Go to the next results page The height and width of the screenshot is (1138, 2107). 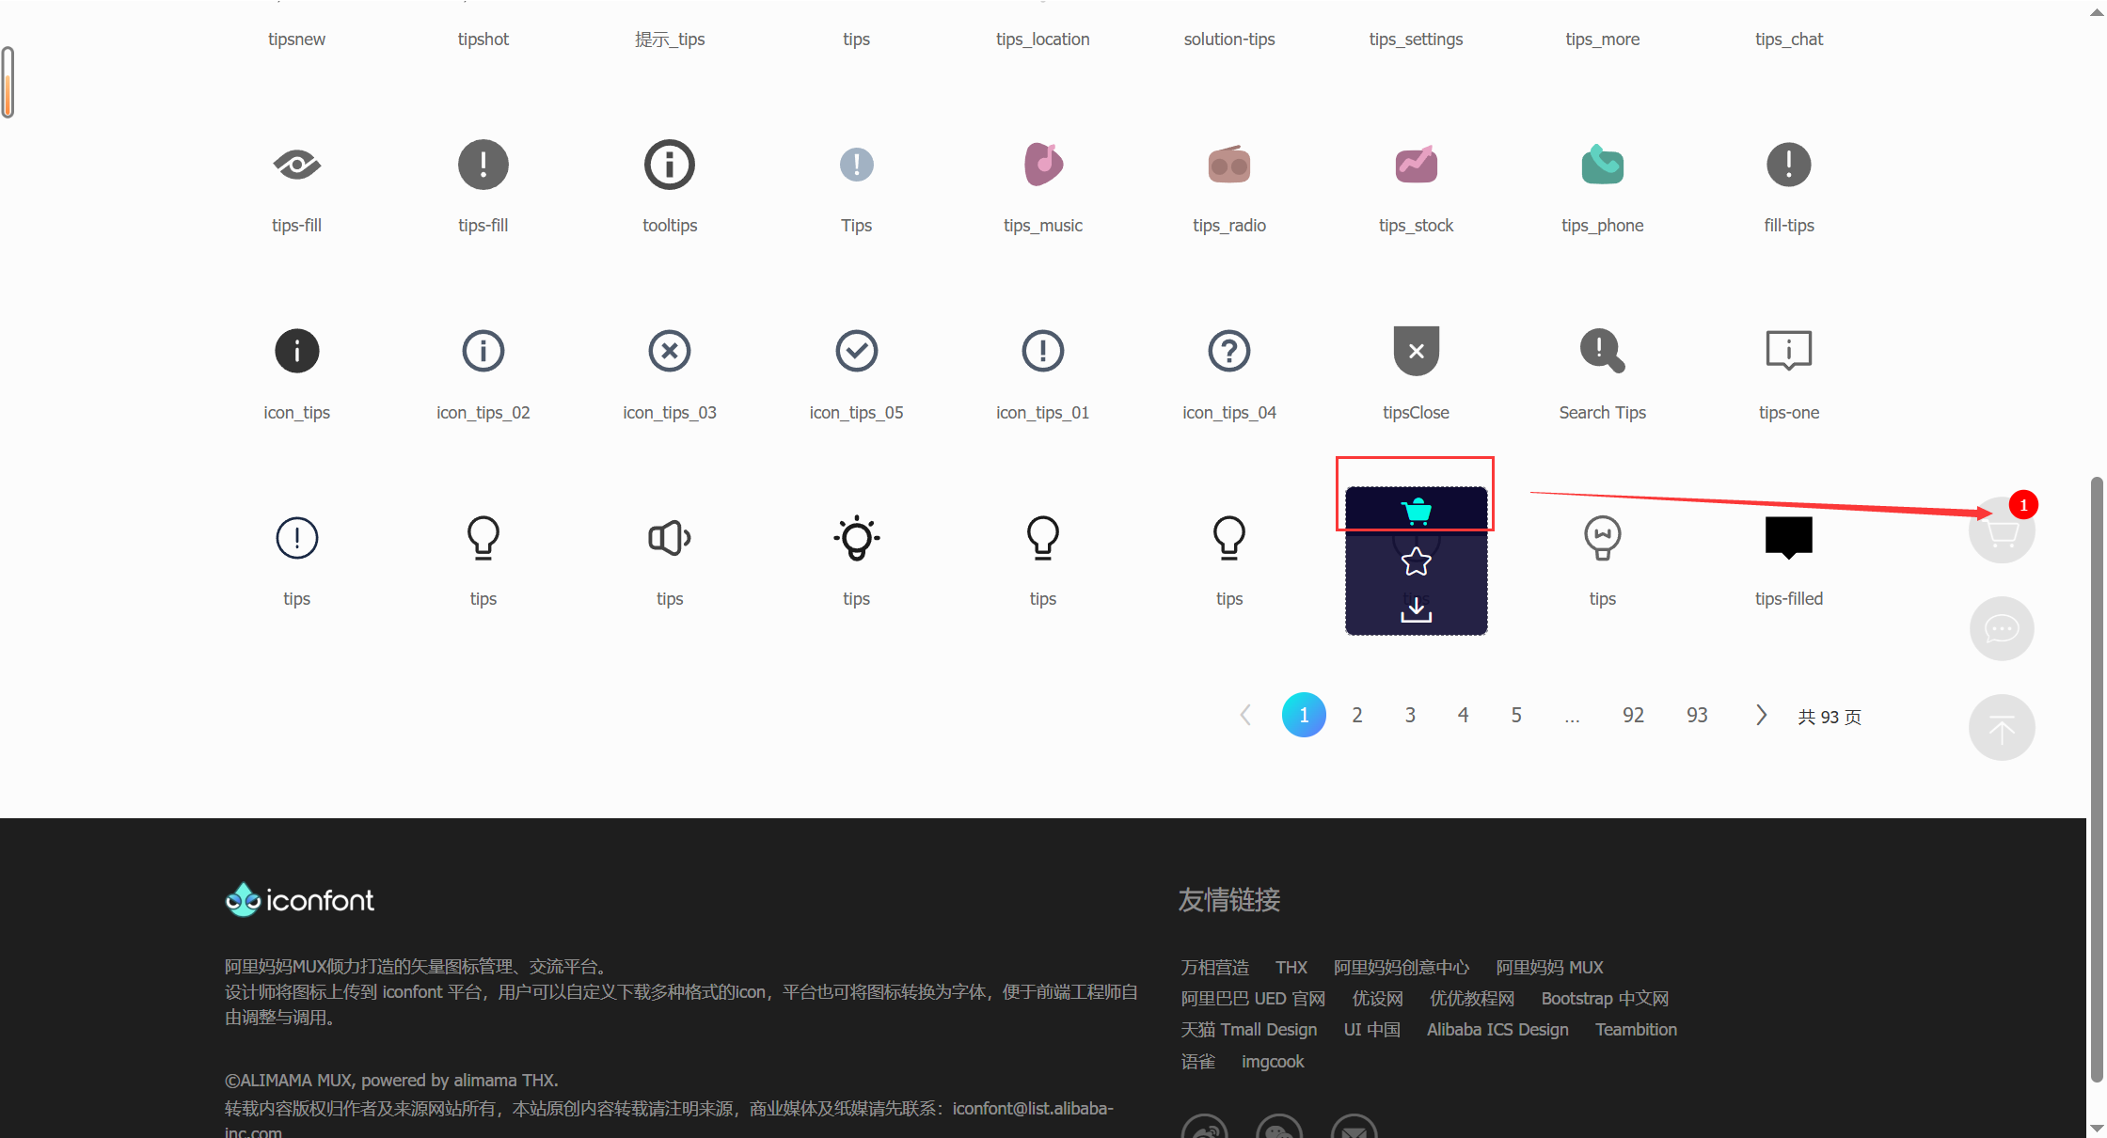point(1761,715)
